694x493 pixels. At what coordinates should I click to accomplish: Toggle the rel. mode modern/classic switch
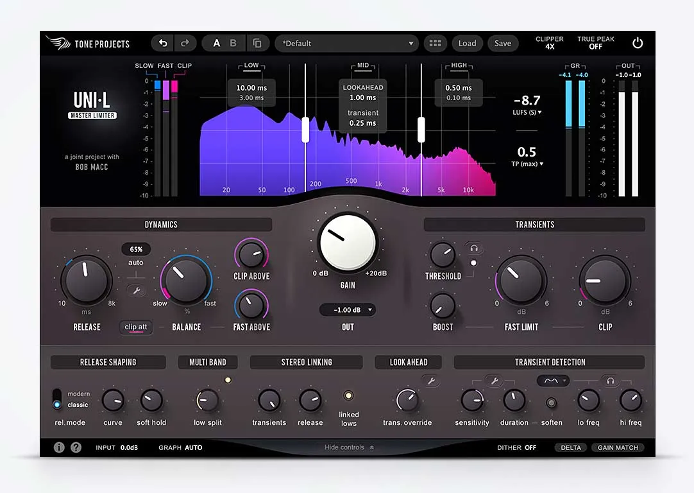click(x=57, y=399)
